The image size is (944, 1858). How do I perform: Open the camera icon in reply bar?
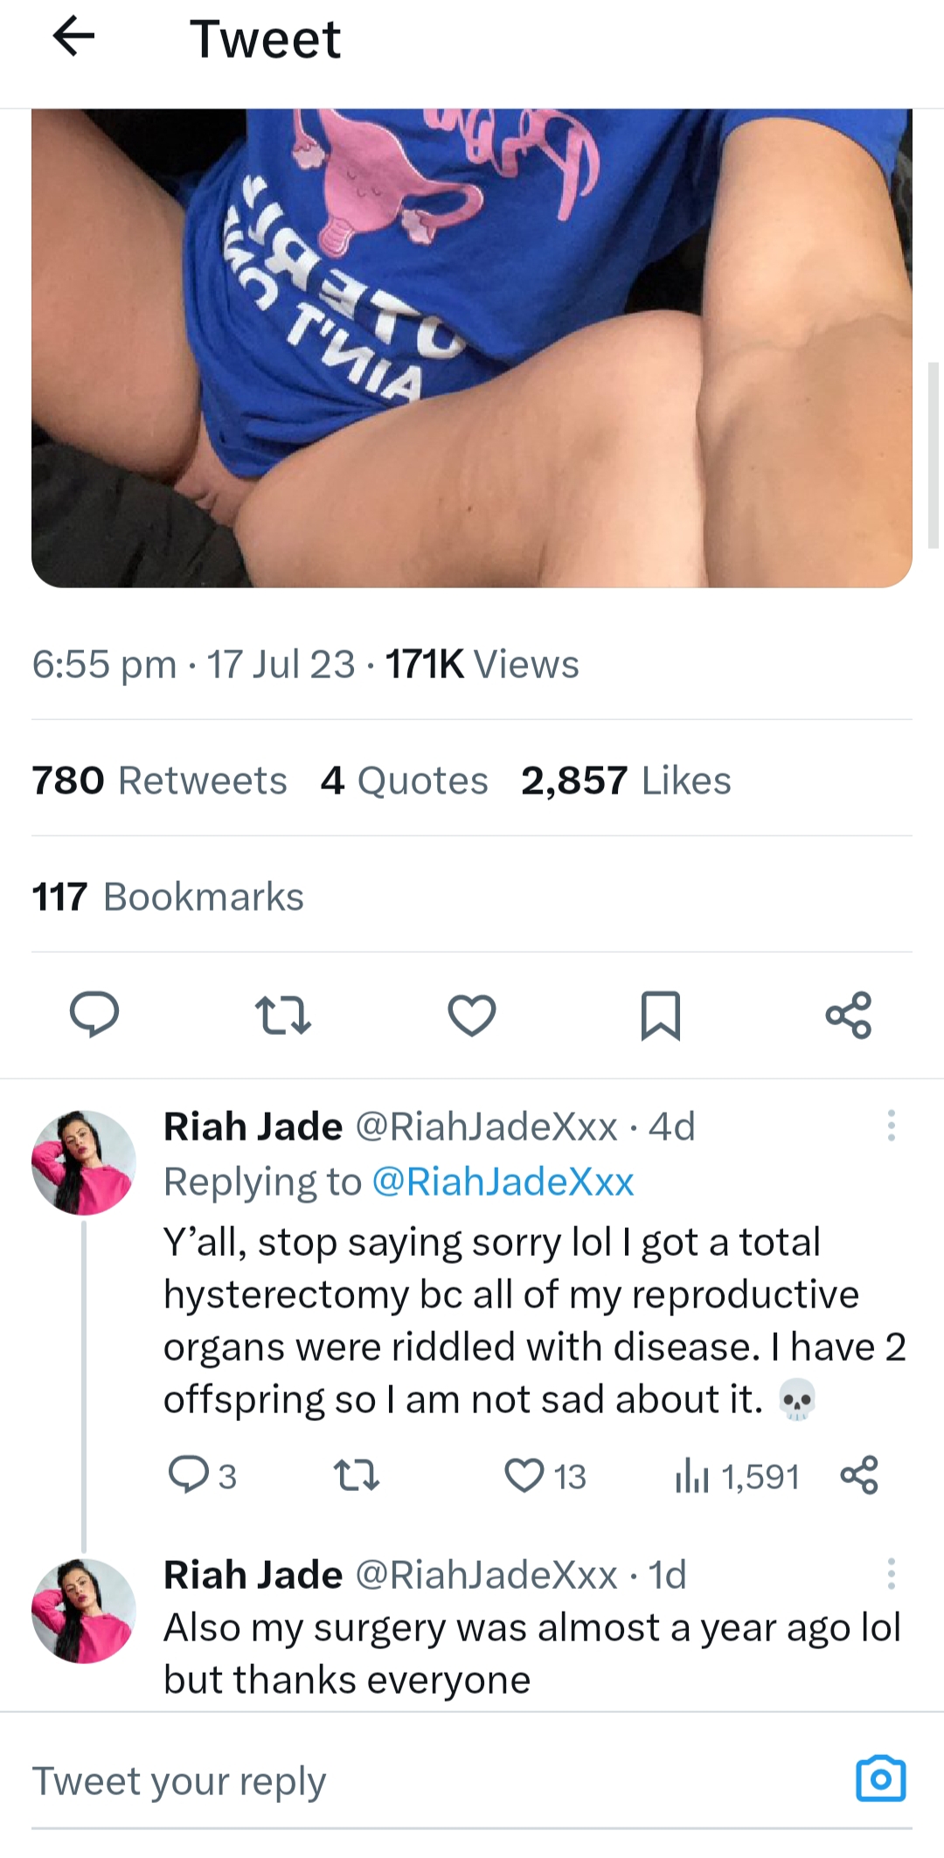tap(881, 1778)
